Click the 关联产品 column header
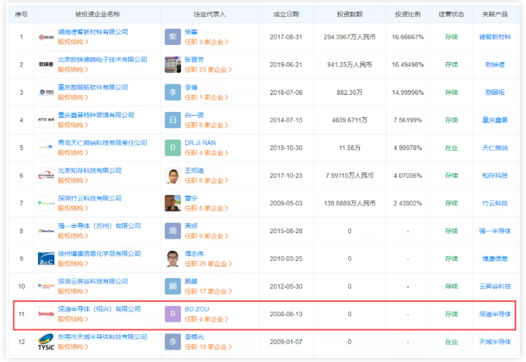 pyautogui.click(x=495, y=14)
